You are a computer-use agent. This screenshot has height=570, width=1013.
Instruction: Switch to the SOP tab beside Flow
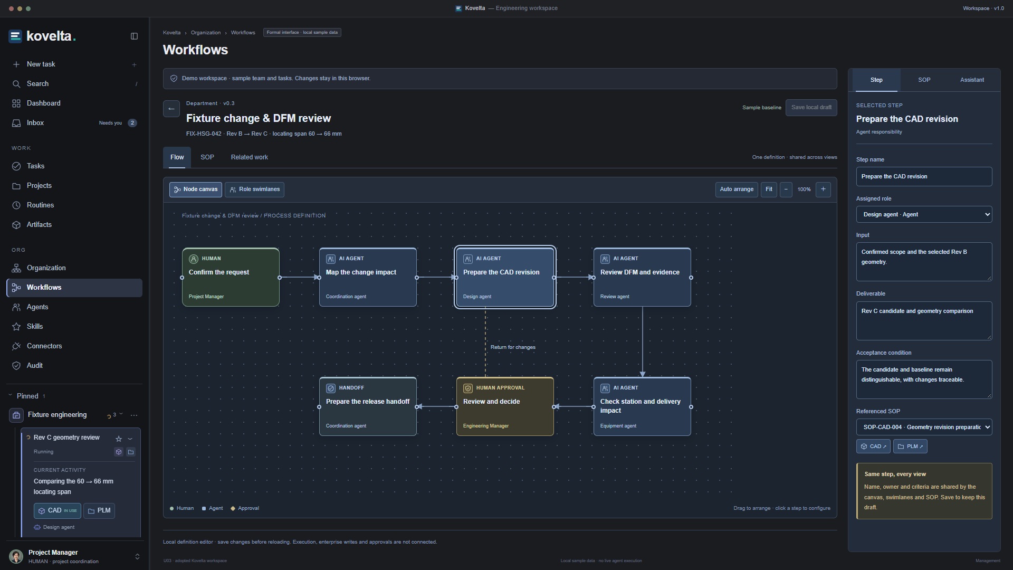point(207,157)
